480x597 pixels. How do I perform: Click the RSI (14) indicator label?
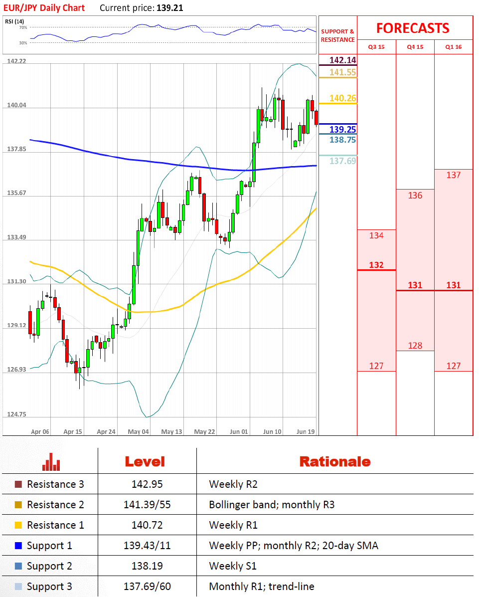click(14, 21)
